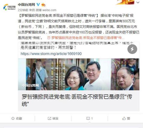Open the article preview photo thumbnail
This screenshot has width=143, height=128.
(x=79, y=74)
